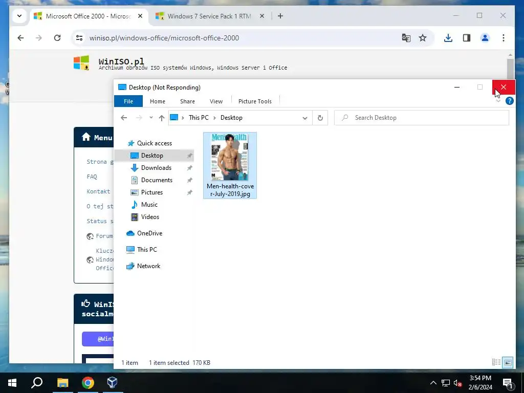Screen dimensions: 524x393
Task: Bookmark this page with star icon
Action: 423,38
